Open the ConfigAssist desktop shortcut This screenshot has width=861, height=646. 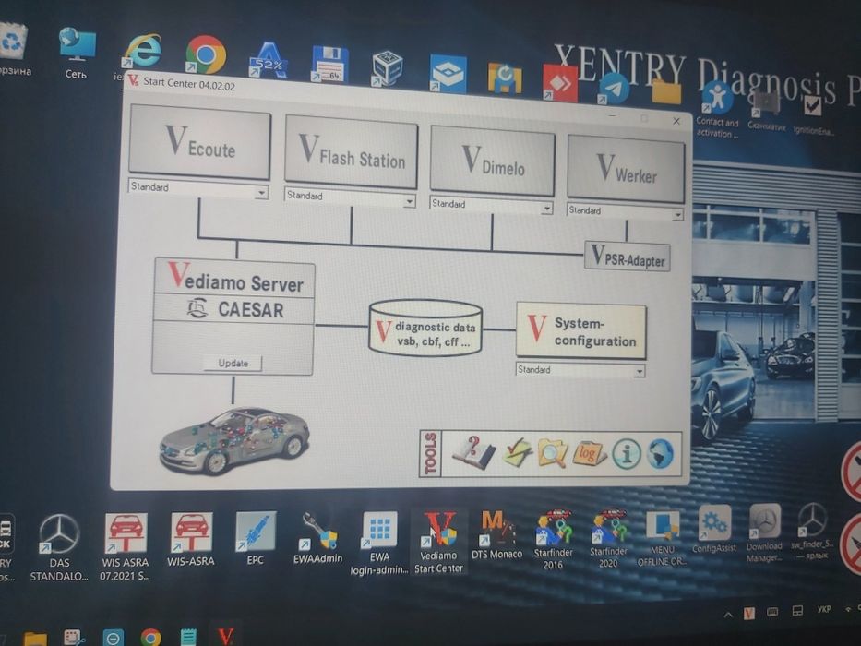click(x=714, y=530)
